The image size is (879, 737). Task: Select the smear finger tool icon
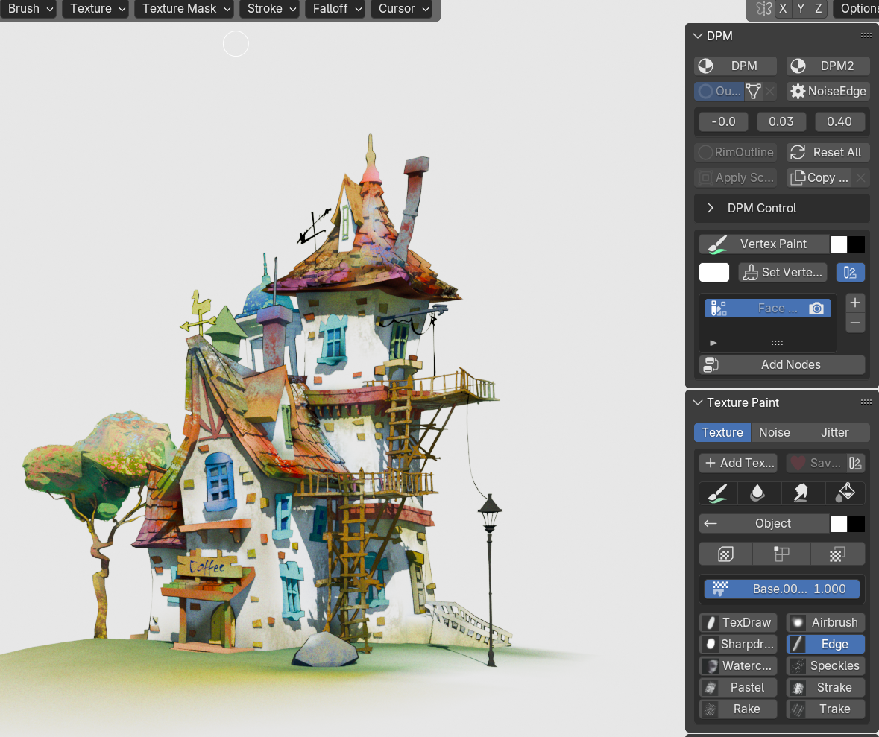[x=801, y=493]
